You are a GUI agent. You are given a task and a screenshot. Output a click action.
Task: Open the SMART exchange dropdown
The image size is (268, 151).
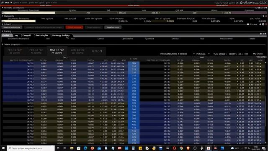(x=233, y=54)
